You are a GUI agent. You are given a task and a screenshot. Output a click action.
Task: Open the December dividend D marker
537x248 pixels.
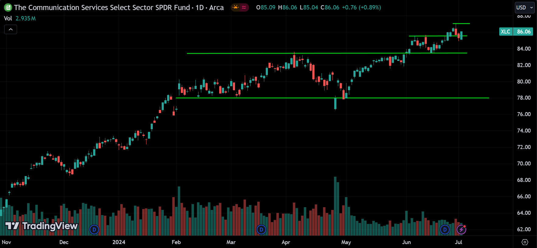click(x=94, y=229)
